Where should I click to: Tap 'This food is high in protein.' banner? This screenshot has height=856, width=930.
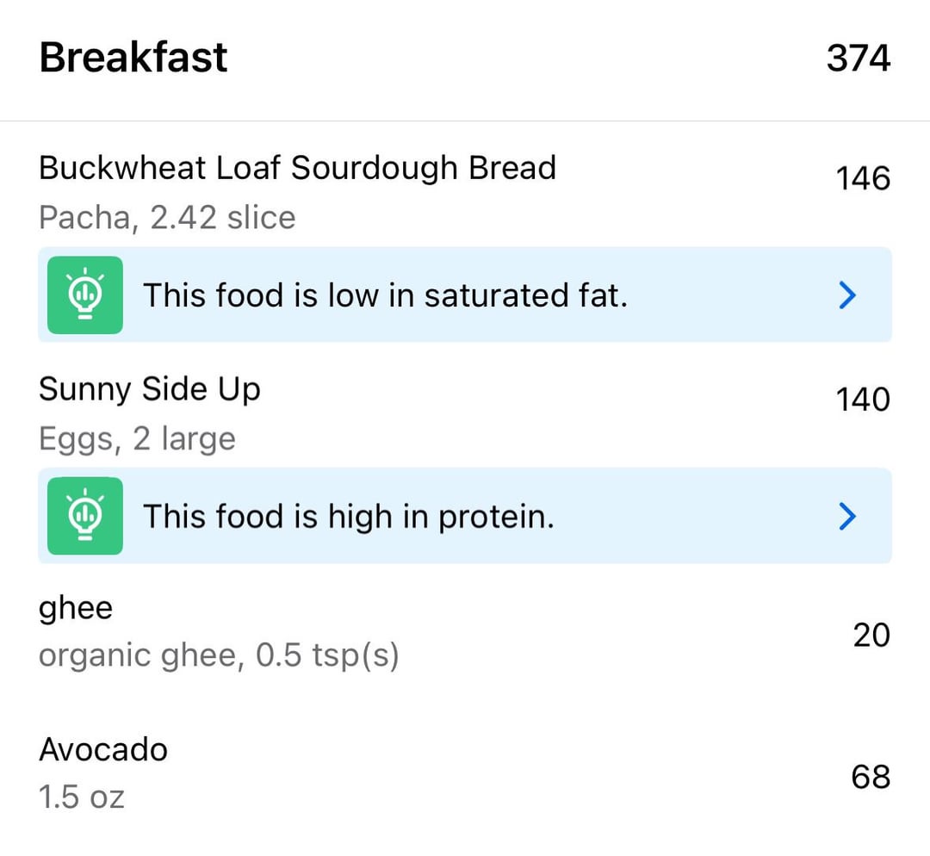click(465, 516)
